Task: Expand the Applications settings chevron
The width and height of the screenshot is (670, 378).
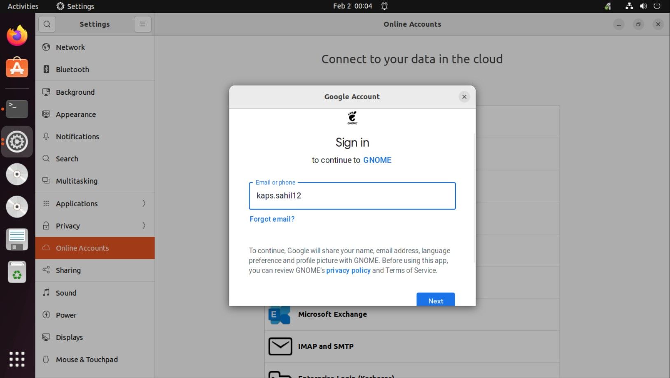Action: [144, 203]
